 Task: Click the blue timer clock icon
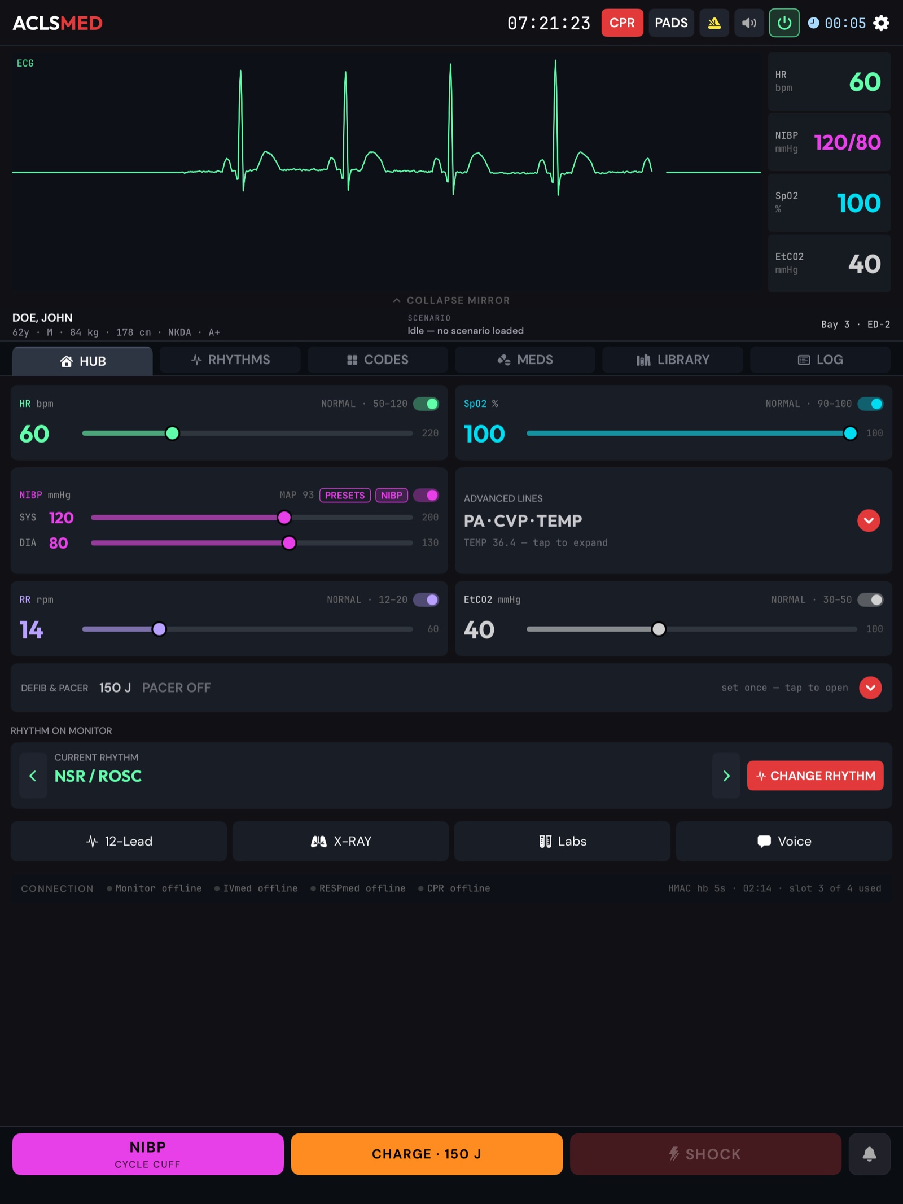coord(813,23)
